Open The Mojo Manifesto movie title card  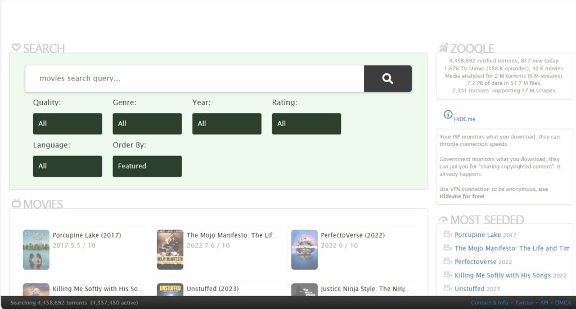click(232, 235)
